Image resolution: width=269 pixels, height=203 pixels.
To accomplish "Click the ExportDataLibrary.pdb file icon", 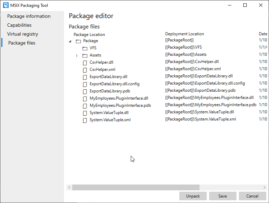I will tap(85, 91).
